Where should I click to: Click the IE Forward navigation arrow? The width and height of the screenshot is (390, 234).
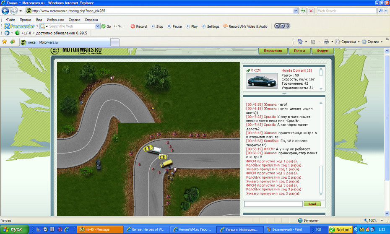(x=14, y=10)
